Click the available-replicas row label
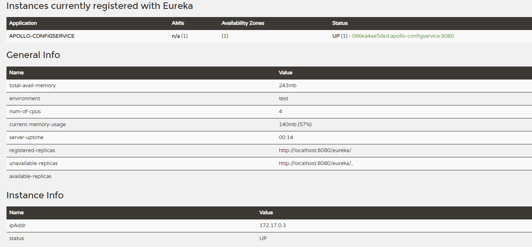 tap(30, 176)
